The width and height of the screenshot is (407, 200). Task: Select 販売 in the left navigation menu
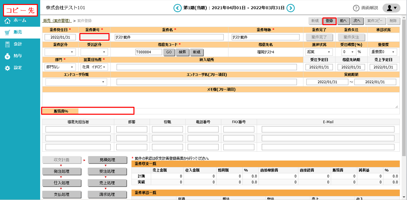pyautogui.click(x=20, y=32)
